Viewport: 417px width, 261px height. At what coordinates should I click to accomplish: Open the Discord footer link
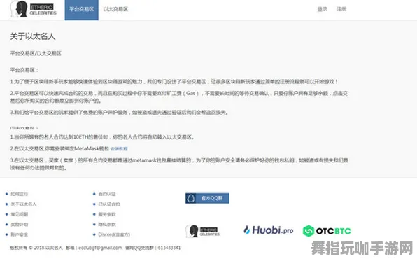pyautogui.click(x=114, y=234)
